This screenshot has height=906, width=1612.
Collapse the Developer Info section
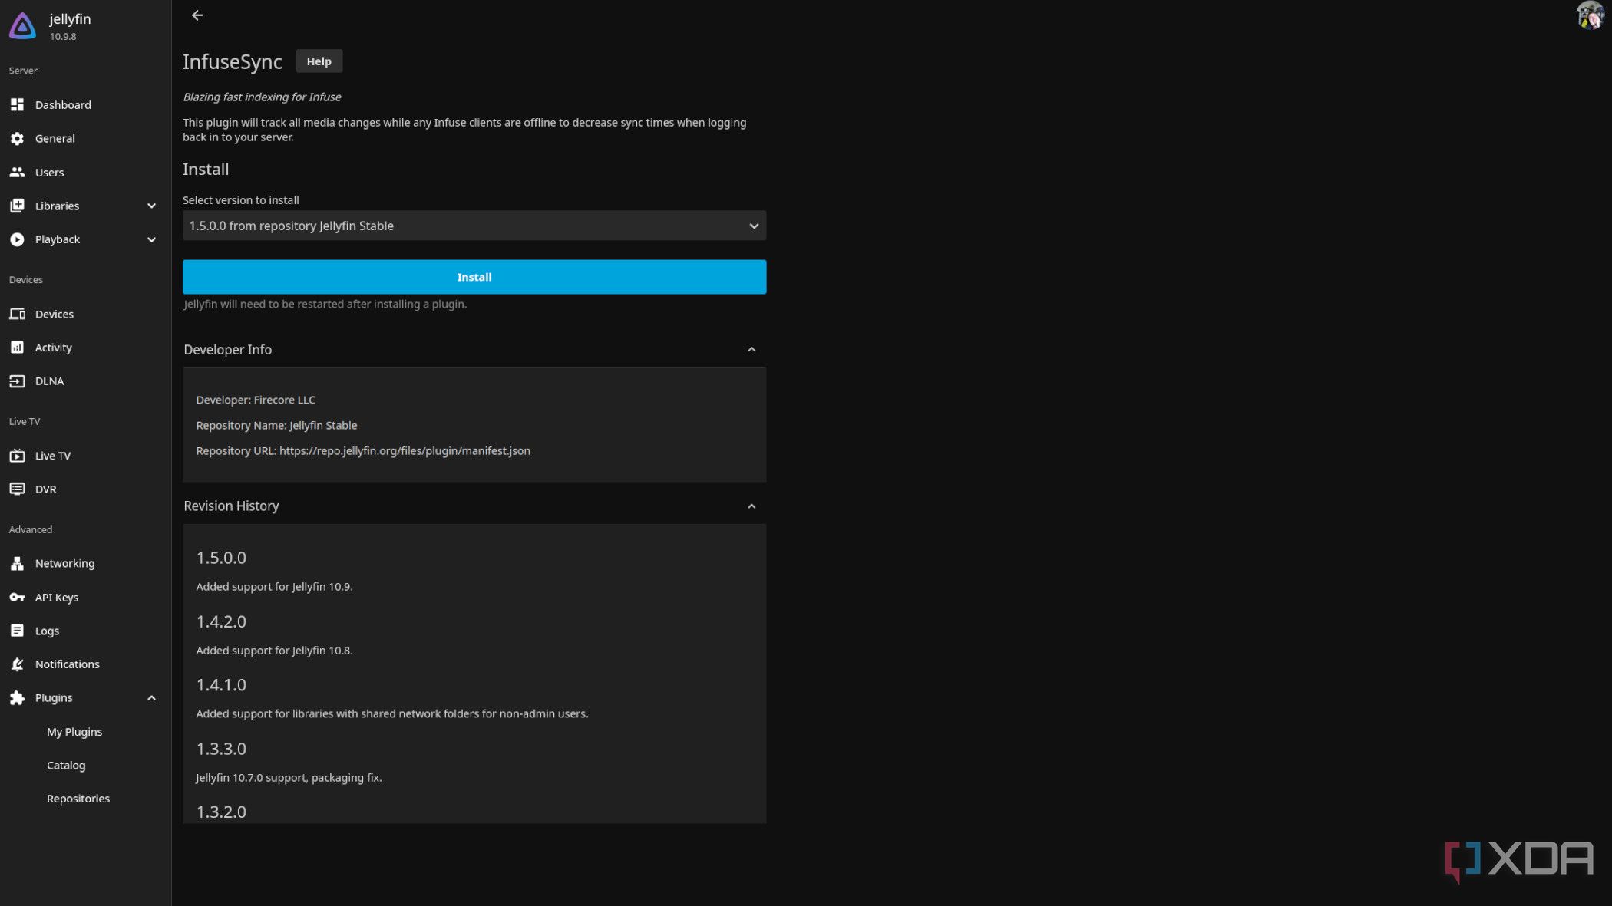751,350
